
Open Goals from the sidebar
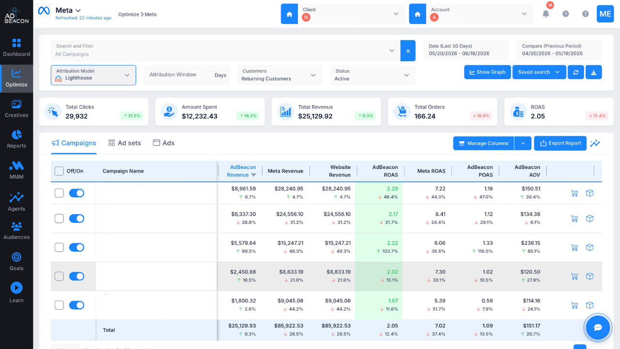pos(16,261)
